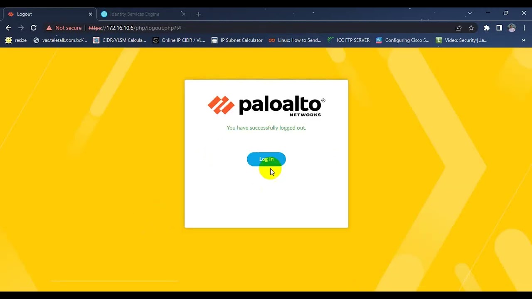The image size is (532, 299).
Task: Click the address bar URL
Action: pos(135,28)
